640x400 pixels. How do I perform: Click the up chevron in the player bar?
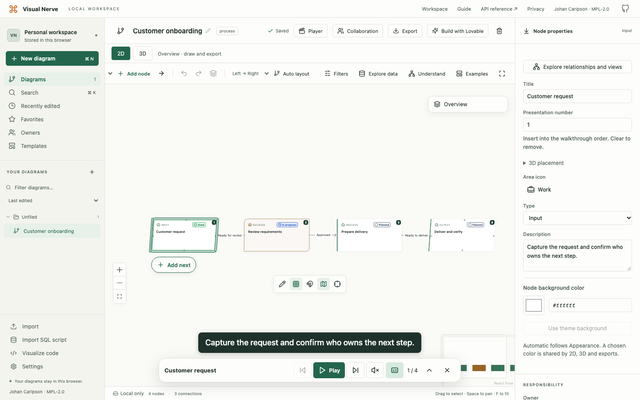click(429, 370)
